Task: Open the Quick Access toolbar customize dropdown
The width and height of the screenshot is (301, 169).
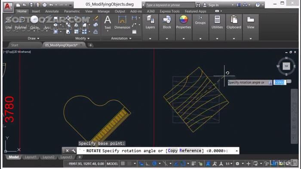Action: pos(71,5)
